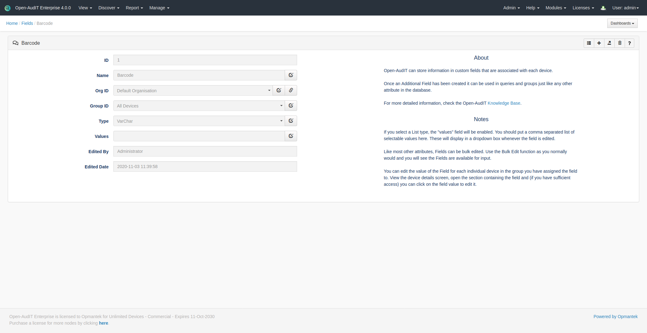Screen dimensions: 647x333
Task: Click into the Values input field
Action: 199,136
